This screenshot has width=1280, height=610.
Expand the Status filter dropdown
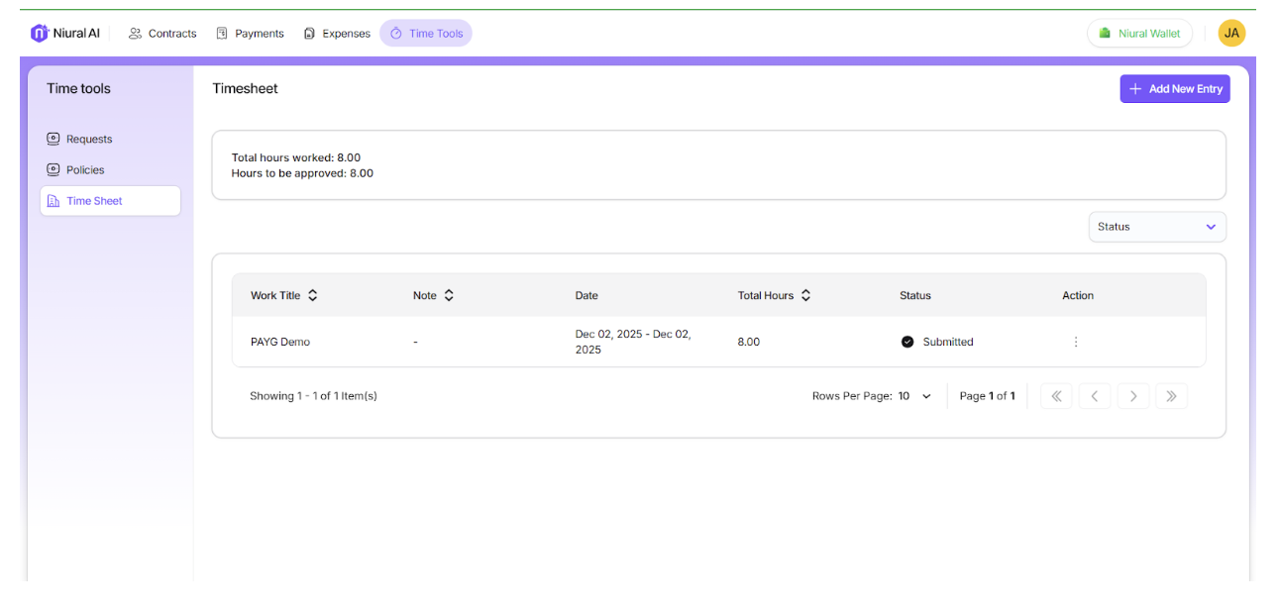(x=1156, y=227)
